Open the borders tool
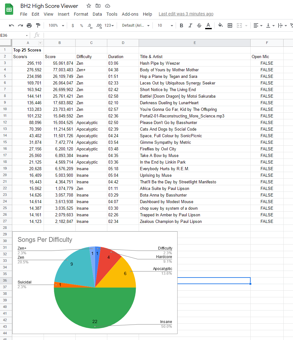This screenshot has height=340, width=293. (230, 25)
